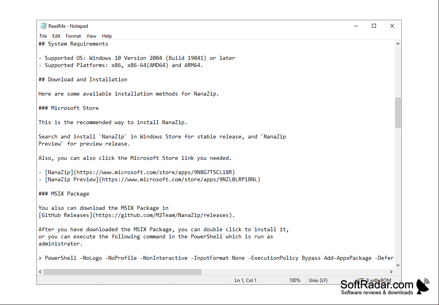Open the View menu
This screenshot has height=305, width=439.
[x=91, y=36]
